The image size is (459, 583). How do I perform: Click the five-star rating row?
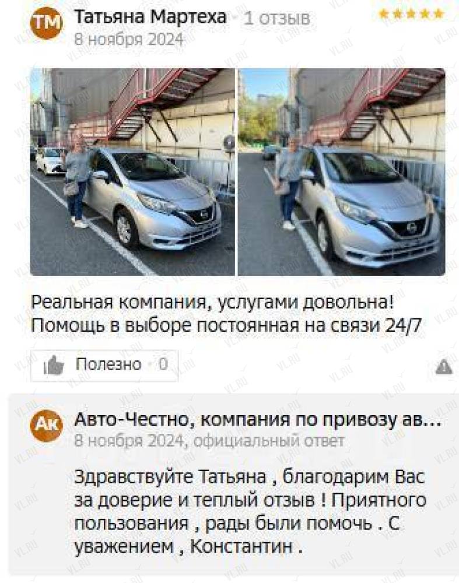point(411,14)
